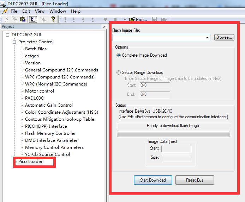Image resolution: width=245 pixels, height=202 pixels.
Task: Select Automatic Gain Control tree item
Action: tap(49, 105)
